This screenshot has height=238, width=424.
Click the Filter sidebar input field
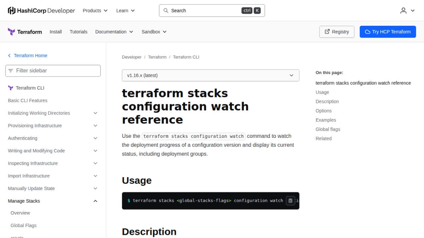click(53, 71)
